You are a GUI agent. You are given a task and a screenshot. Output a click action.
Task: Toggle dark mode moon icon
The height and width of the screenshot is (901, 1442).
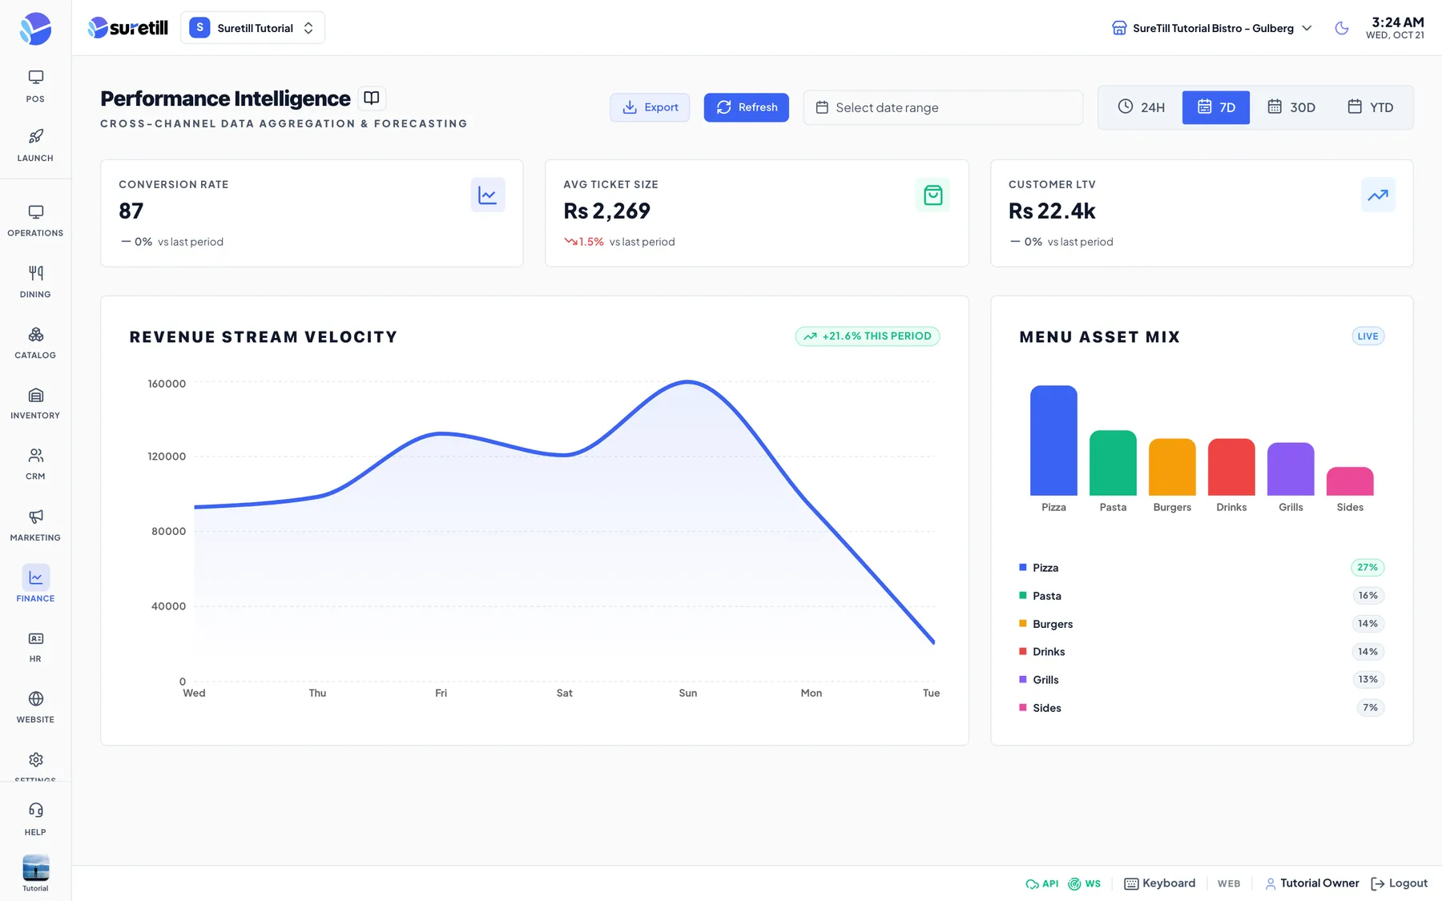[x=1342, y=28]
